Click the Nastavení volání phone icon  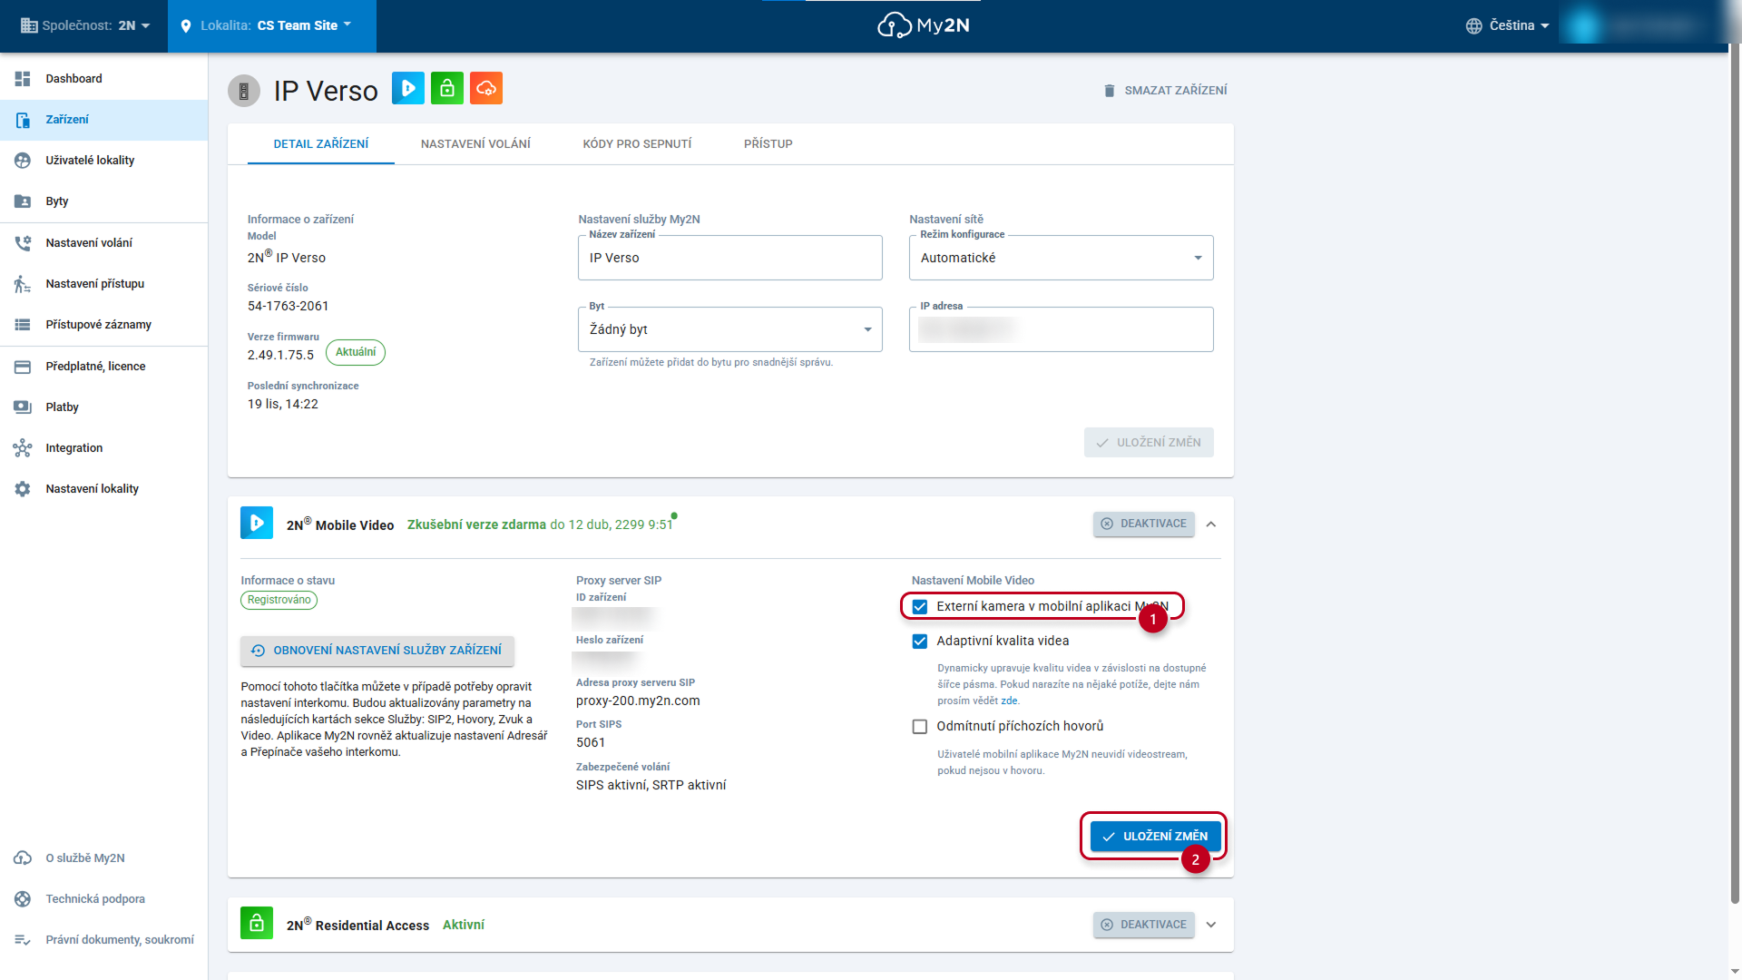[x=23, y=243]
